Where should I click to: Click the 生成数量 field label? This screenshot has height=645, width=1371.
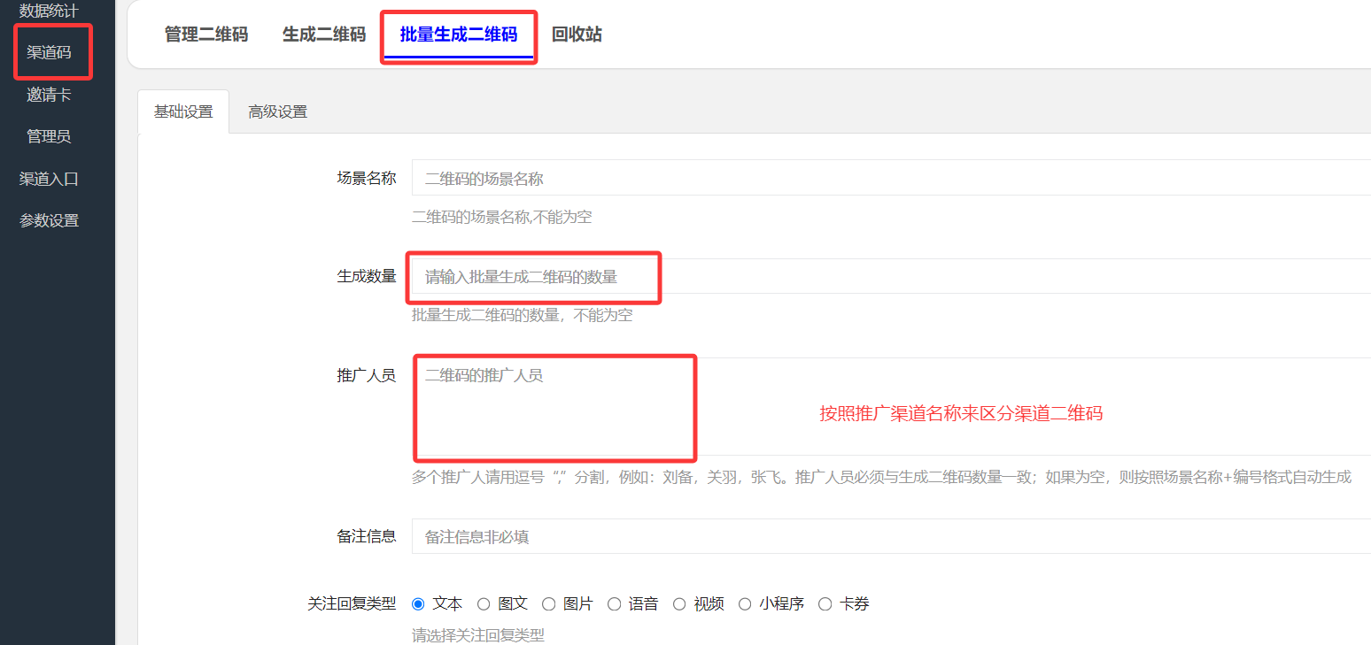point(367,276)
